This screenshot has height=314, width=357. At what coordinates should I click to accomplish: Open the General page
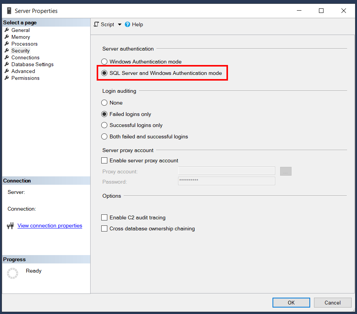coord(21,30)
